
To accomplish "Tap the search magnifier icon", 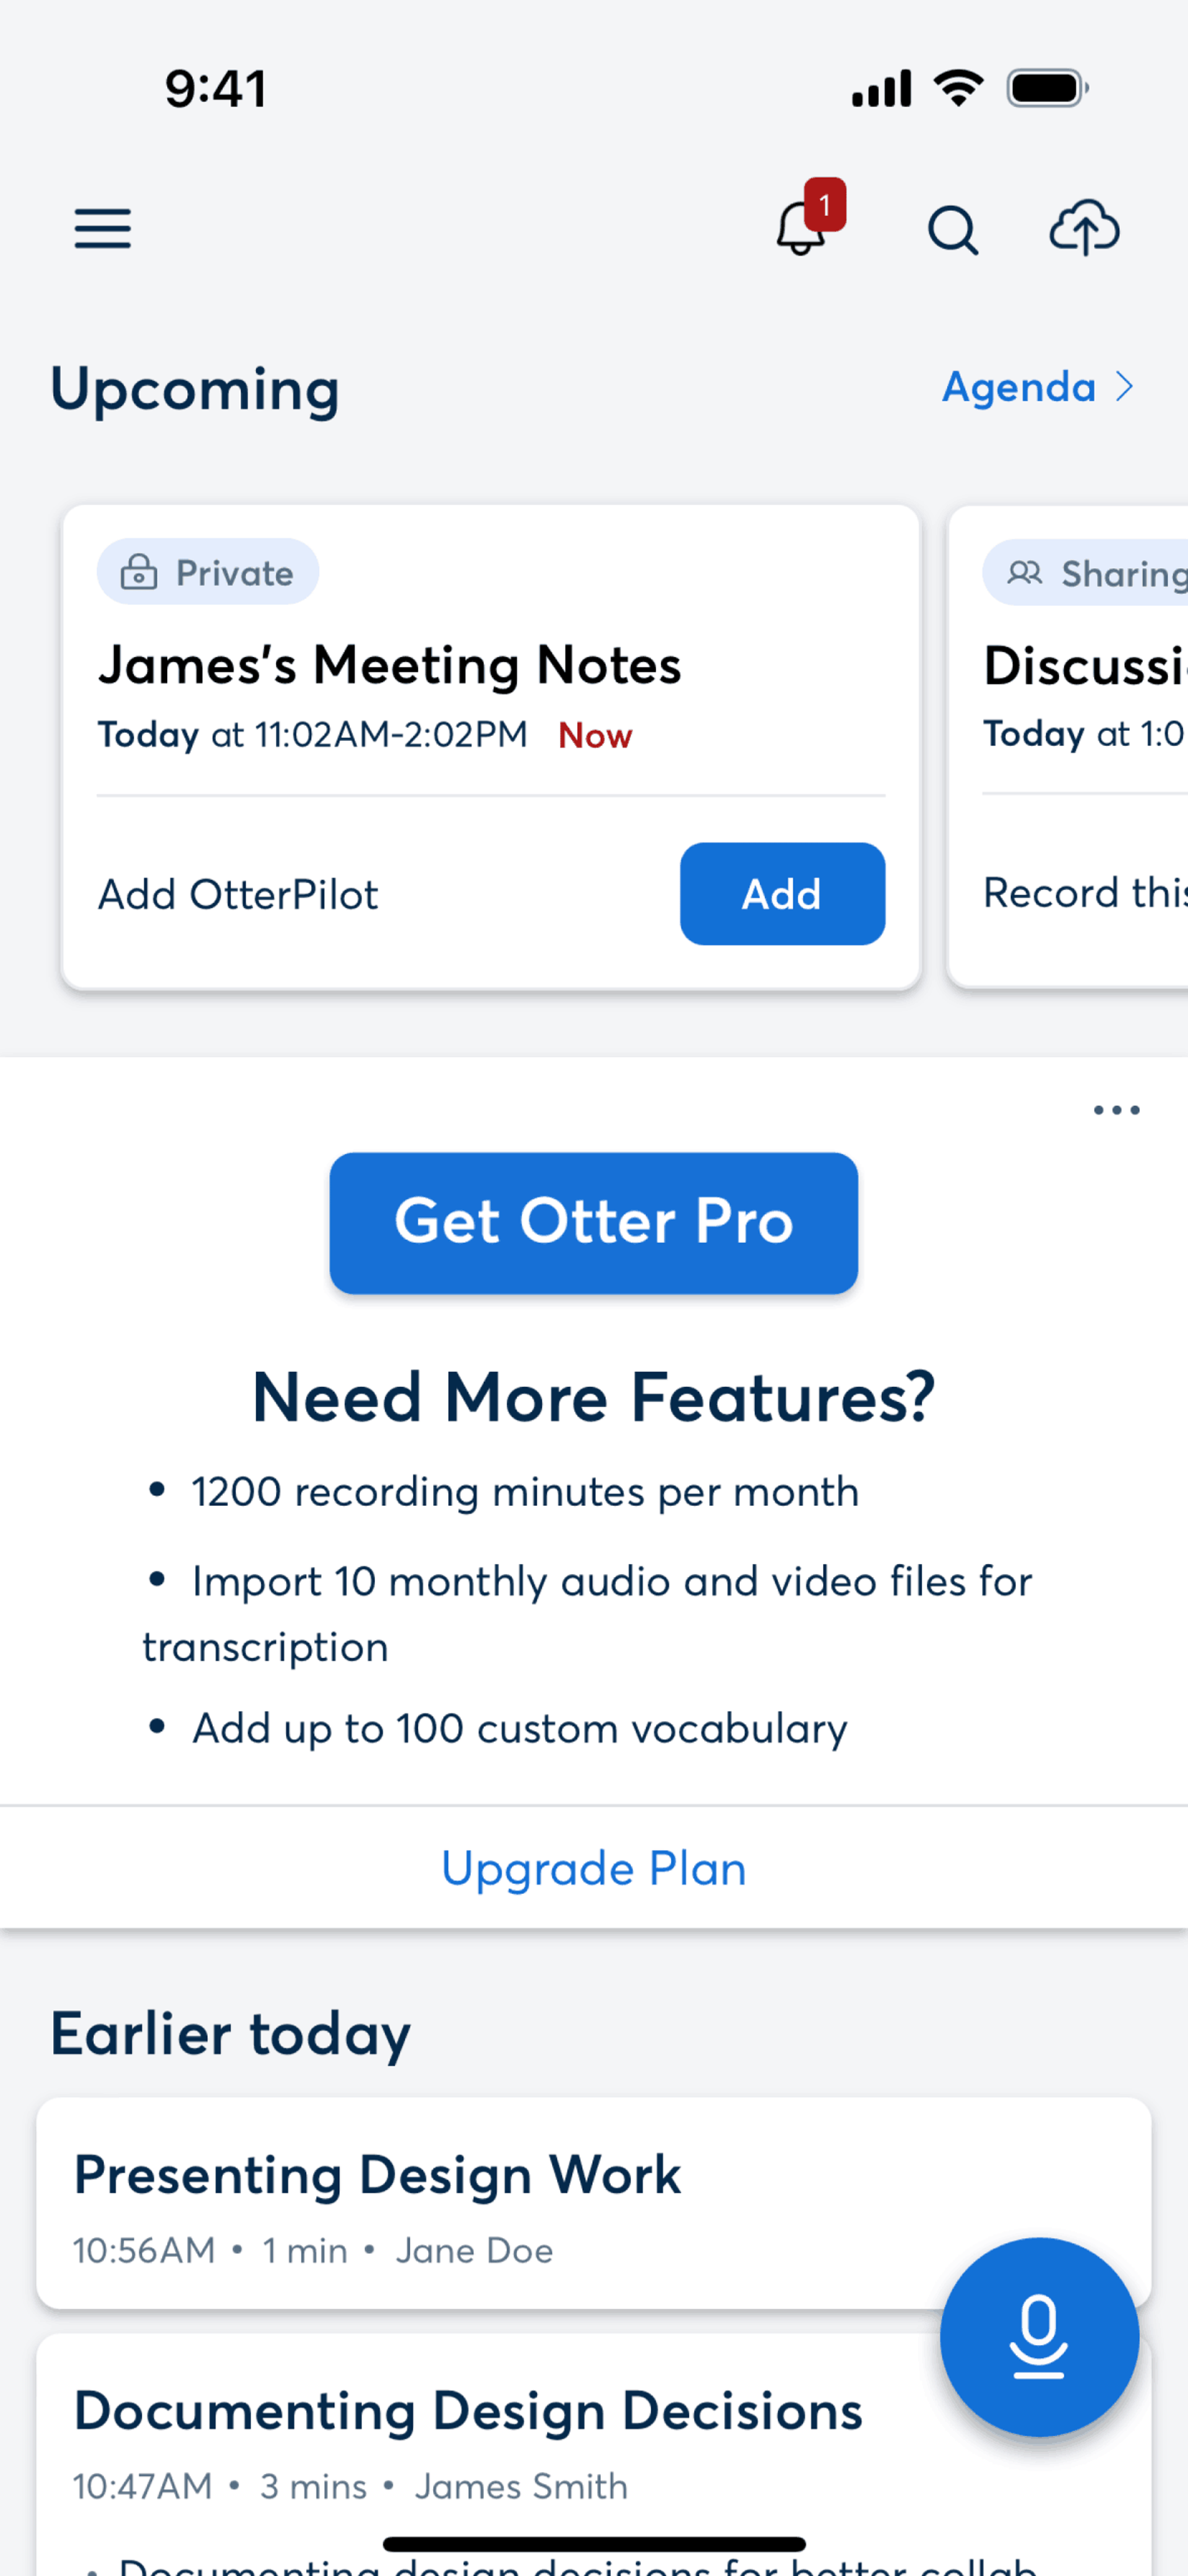I will 952,230.
